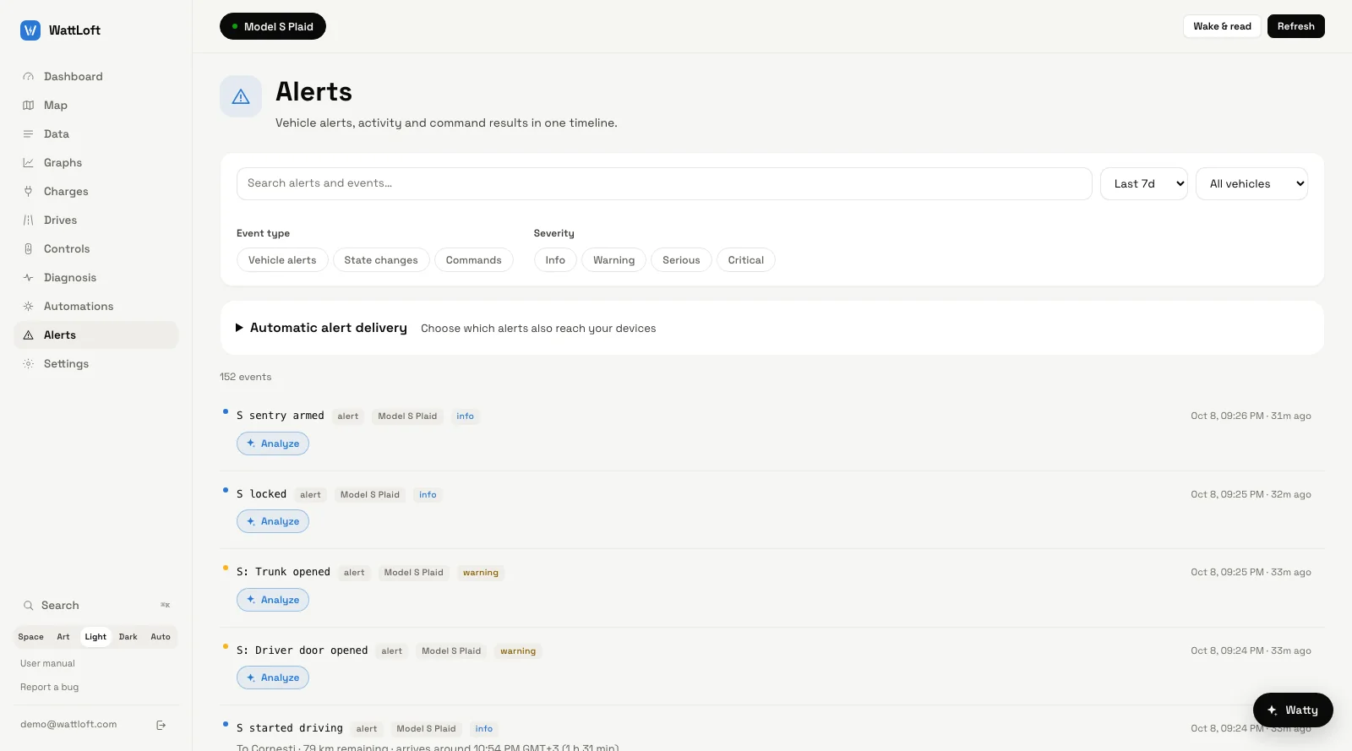Toggle the Warning severity filter
The width and height of the screenshot is (1352, 751).
coord(613,260)
